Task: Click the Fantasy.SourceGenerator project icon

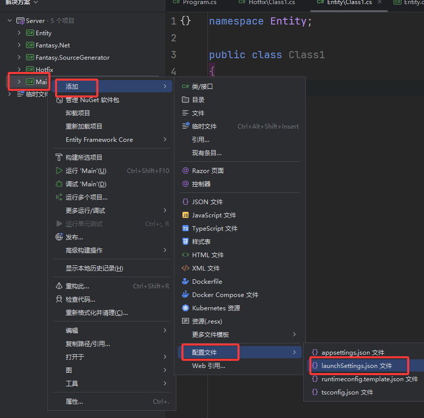Action: (30, 57)
